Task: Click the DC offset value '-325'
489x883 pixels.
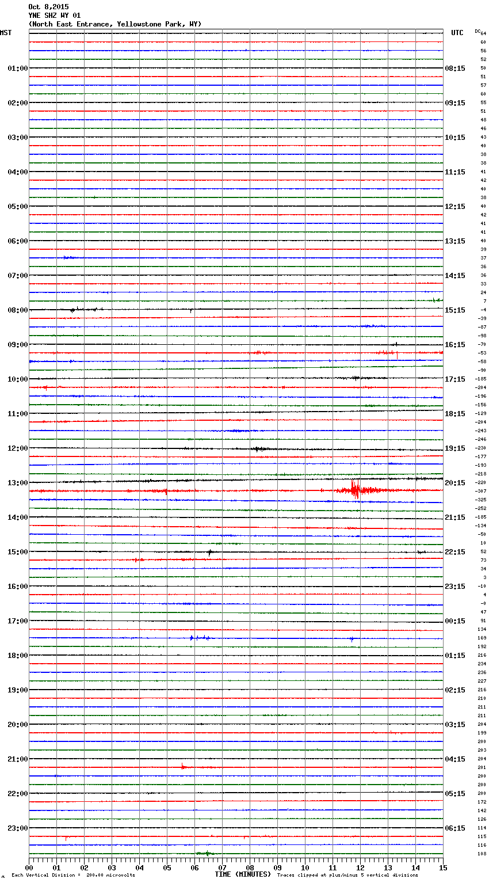Action: pos(480,500)
